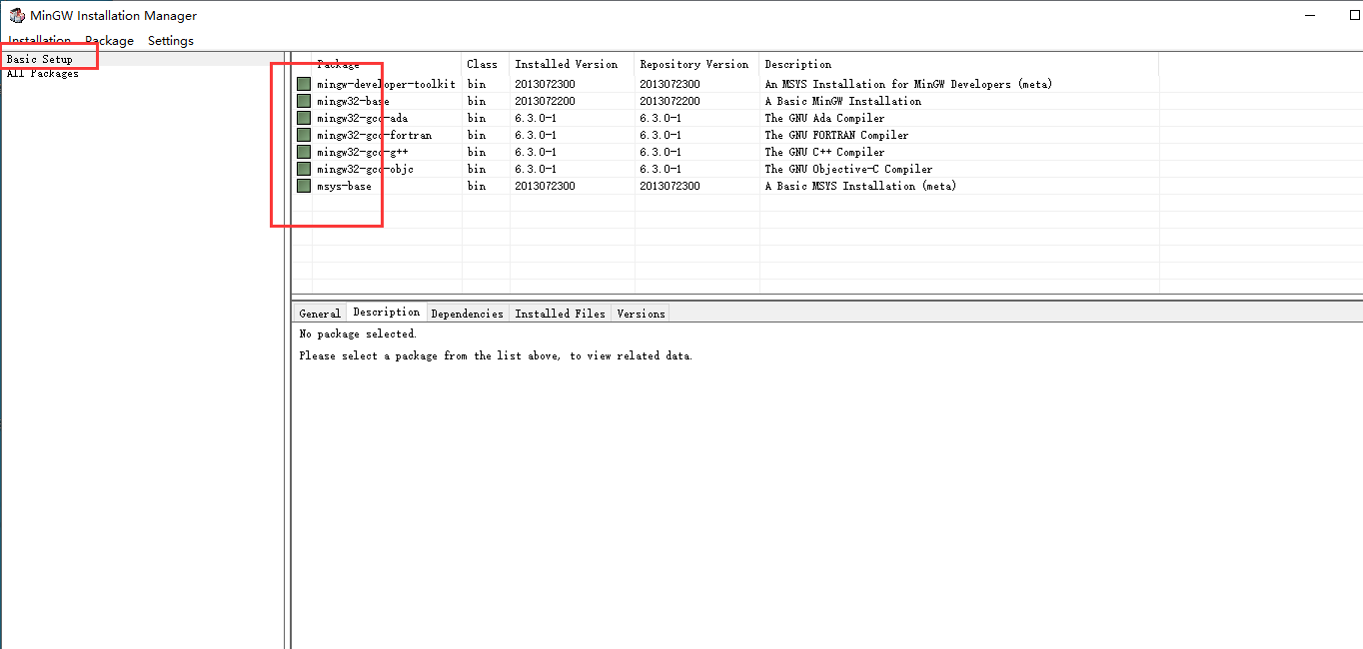Select Basic Setup in the left pane

pos(40,60)
